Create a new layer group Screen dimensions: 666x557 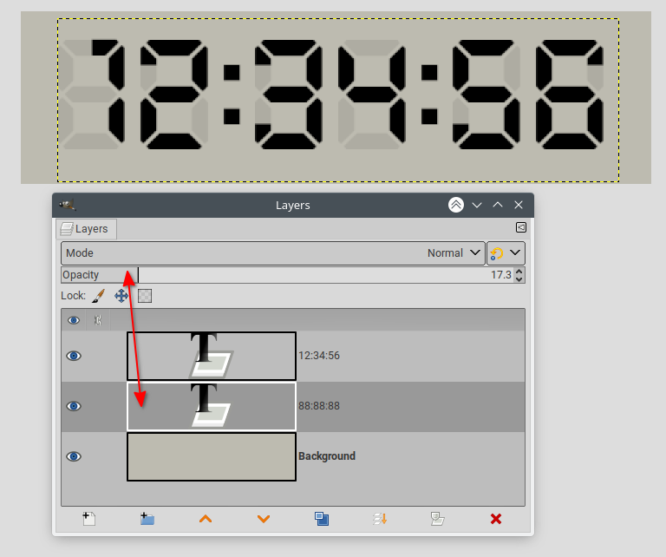pos(147,519)
